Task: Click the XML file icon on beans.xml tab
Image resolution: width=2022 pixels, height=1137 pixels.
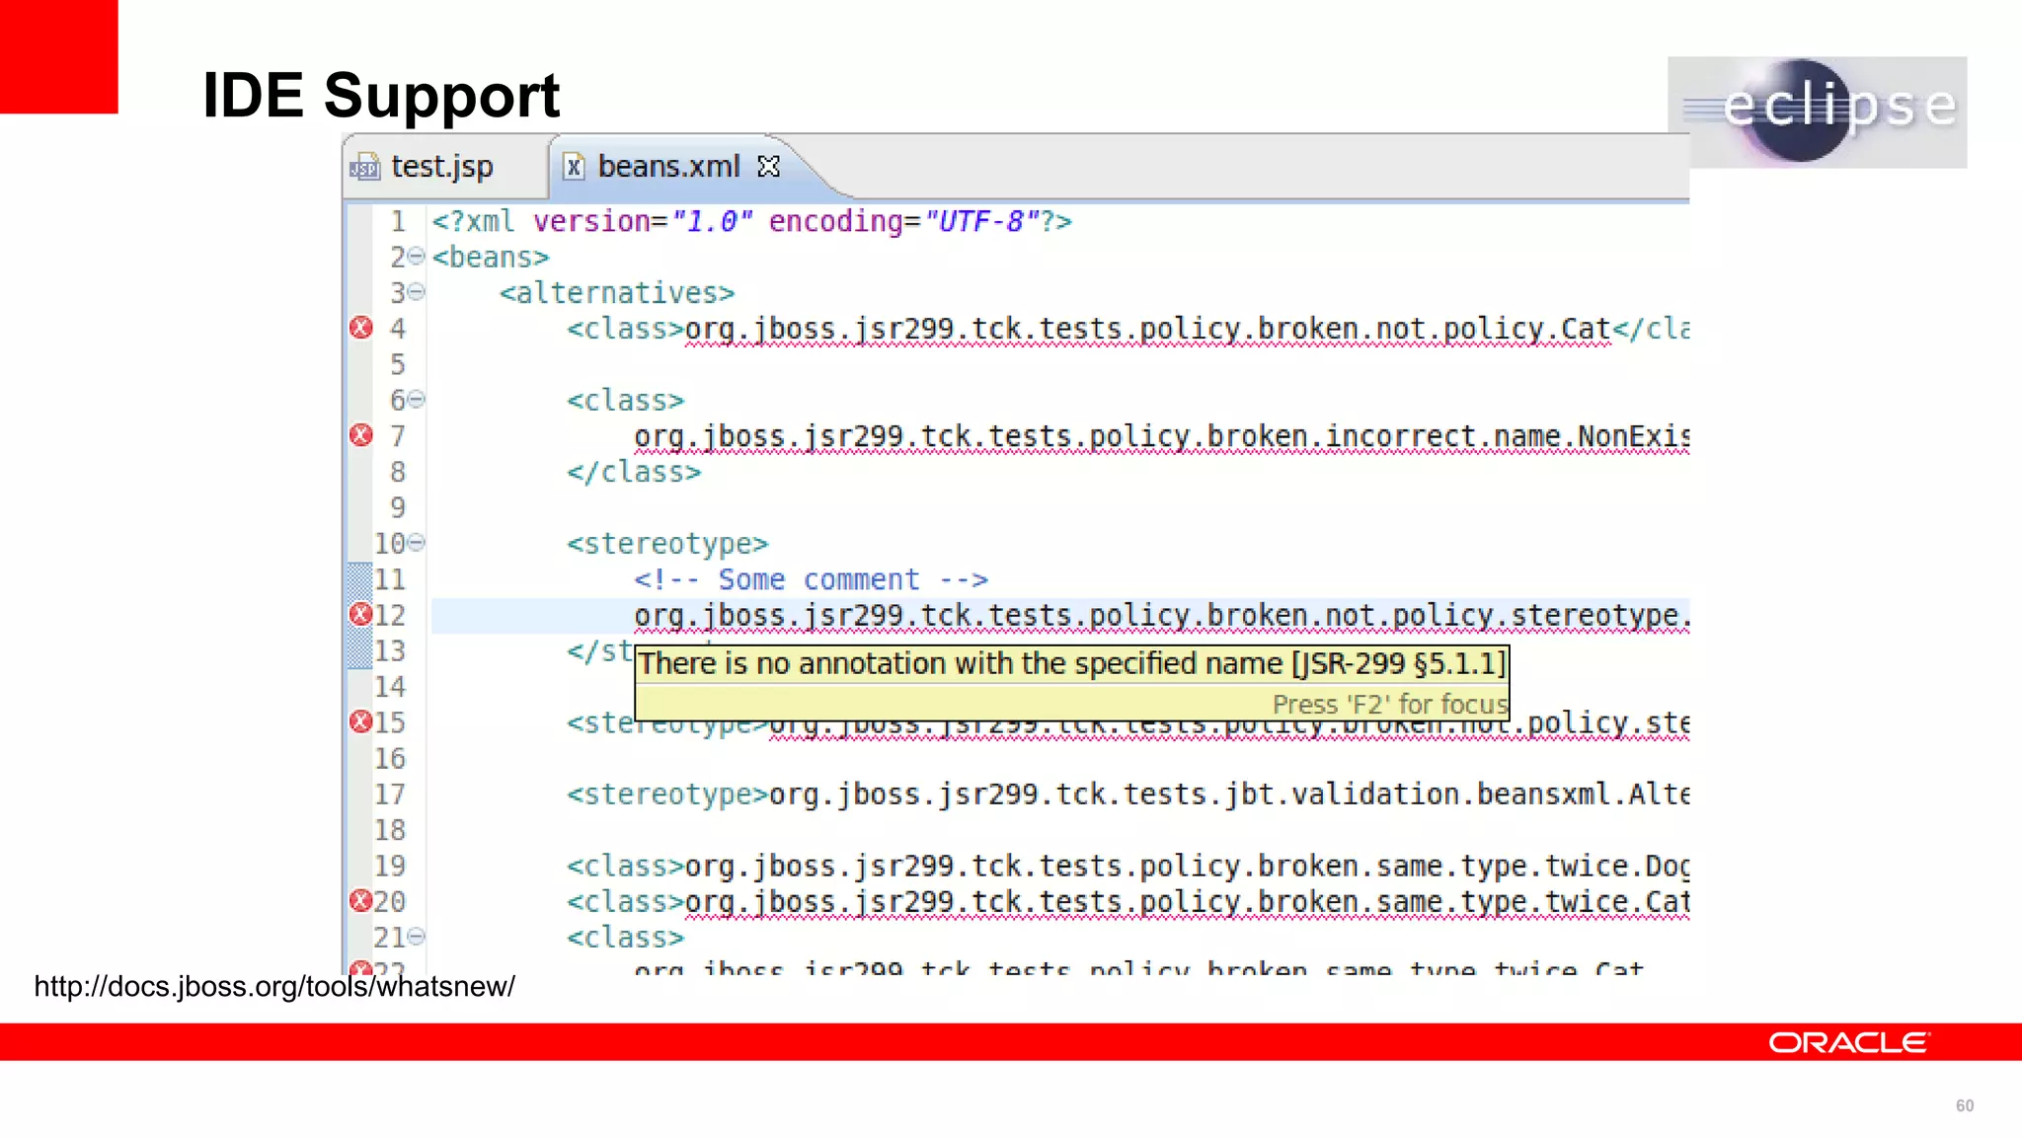Action: coord(573,167)
